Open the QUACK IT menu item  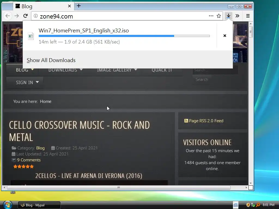[x=162, y=70]
